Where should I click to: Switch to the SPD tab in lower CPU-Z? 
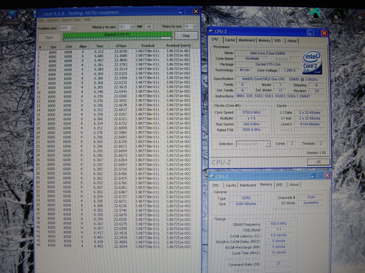[279, 185]
